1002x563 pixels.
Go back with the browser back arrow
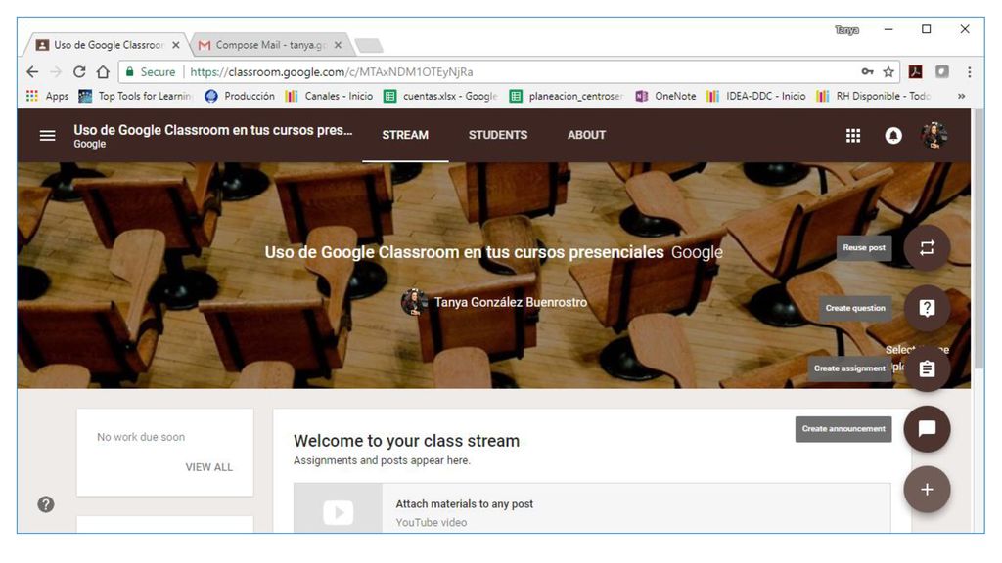(32, 72)
